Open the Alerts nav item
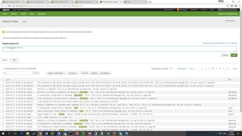242x136 pixels. pyautogui.click(x=32, y=14)
